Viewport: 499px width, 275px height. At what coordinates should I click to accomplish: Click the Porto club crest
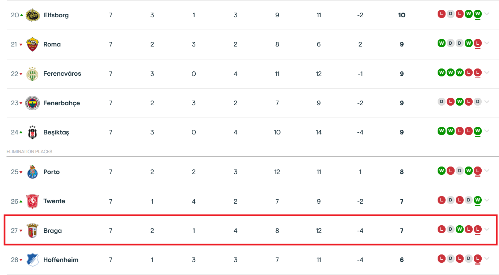point(32,172)
